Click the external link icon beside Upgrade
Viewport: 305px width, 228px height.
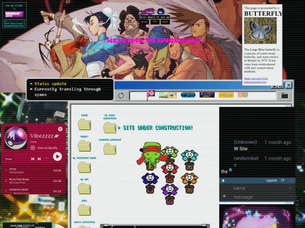(282, 181)
